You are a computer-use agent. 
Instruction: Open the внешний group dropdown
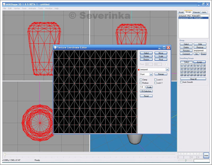[167, 69]
